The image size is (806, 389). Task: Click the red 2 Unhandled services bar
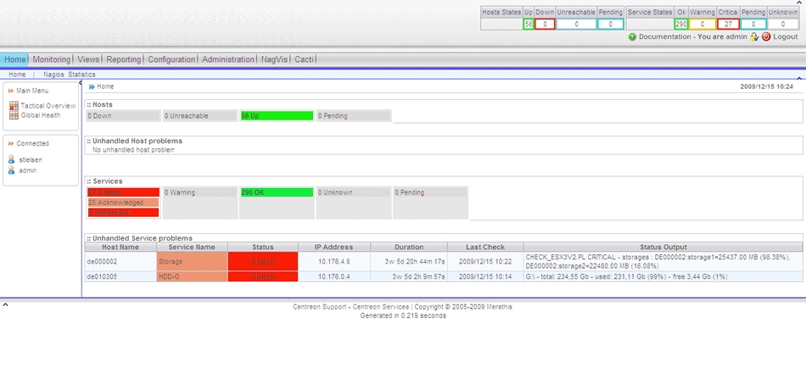point(123,213)
